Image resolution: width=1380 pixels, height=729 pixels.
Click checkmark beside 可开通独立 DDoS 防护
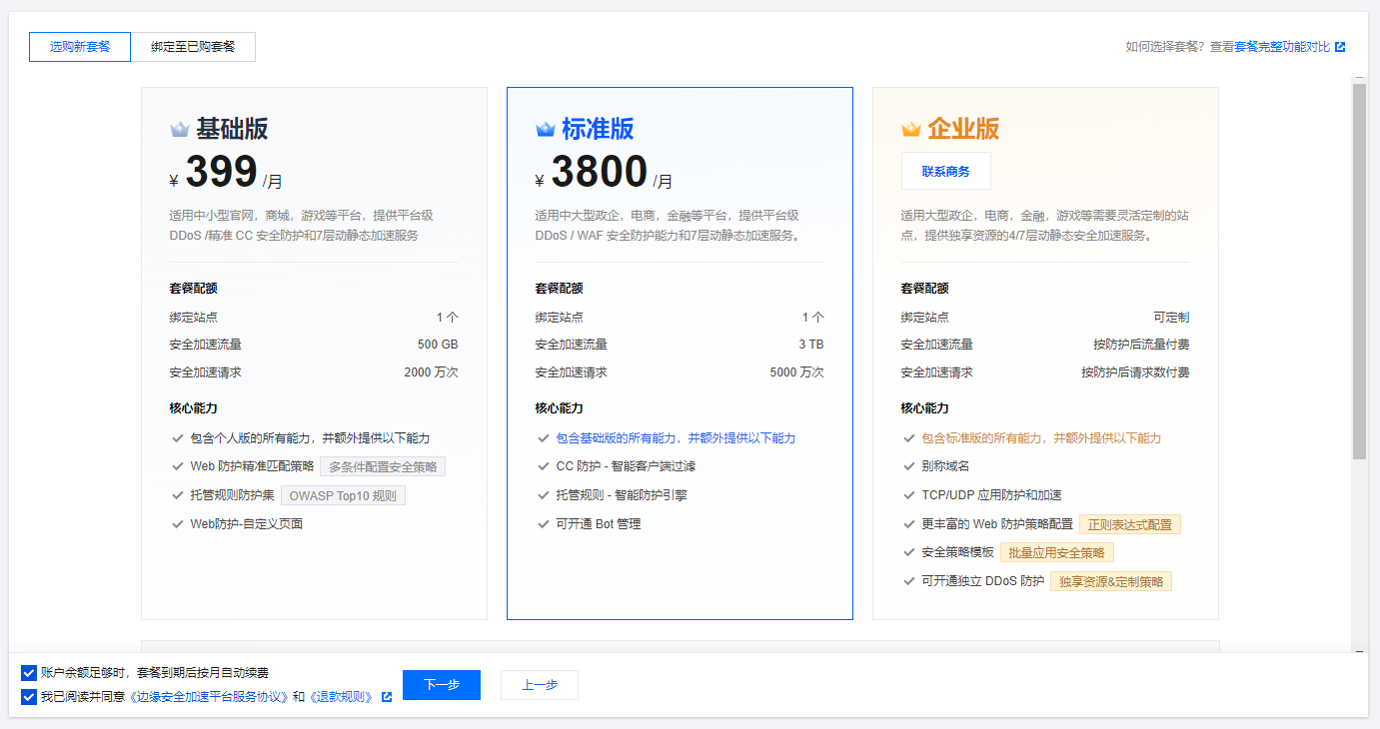tap(909, 581)
